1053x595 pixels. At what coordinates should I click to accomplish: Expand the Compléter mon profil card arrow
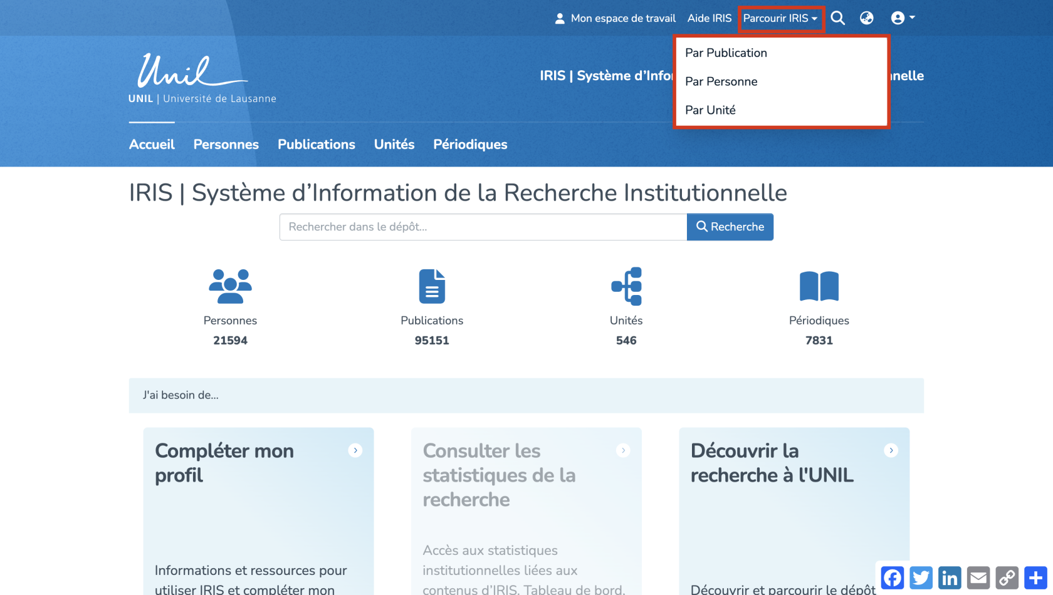[355, 450]
